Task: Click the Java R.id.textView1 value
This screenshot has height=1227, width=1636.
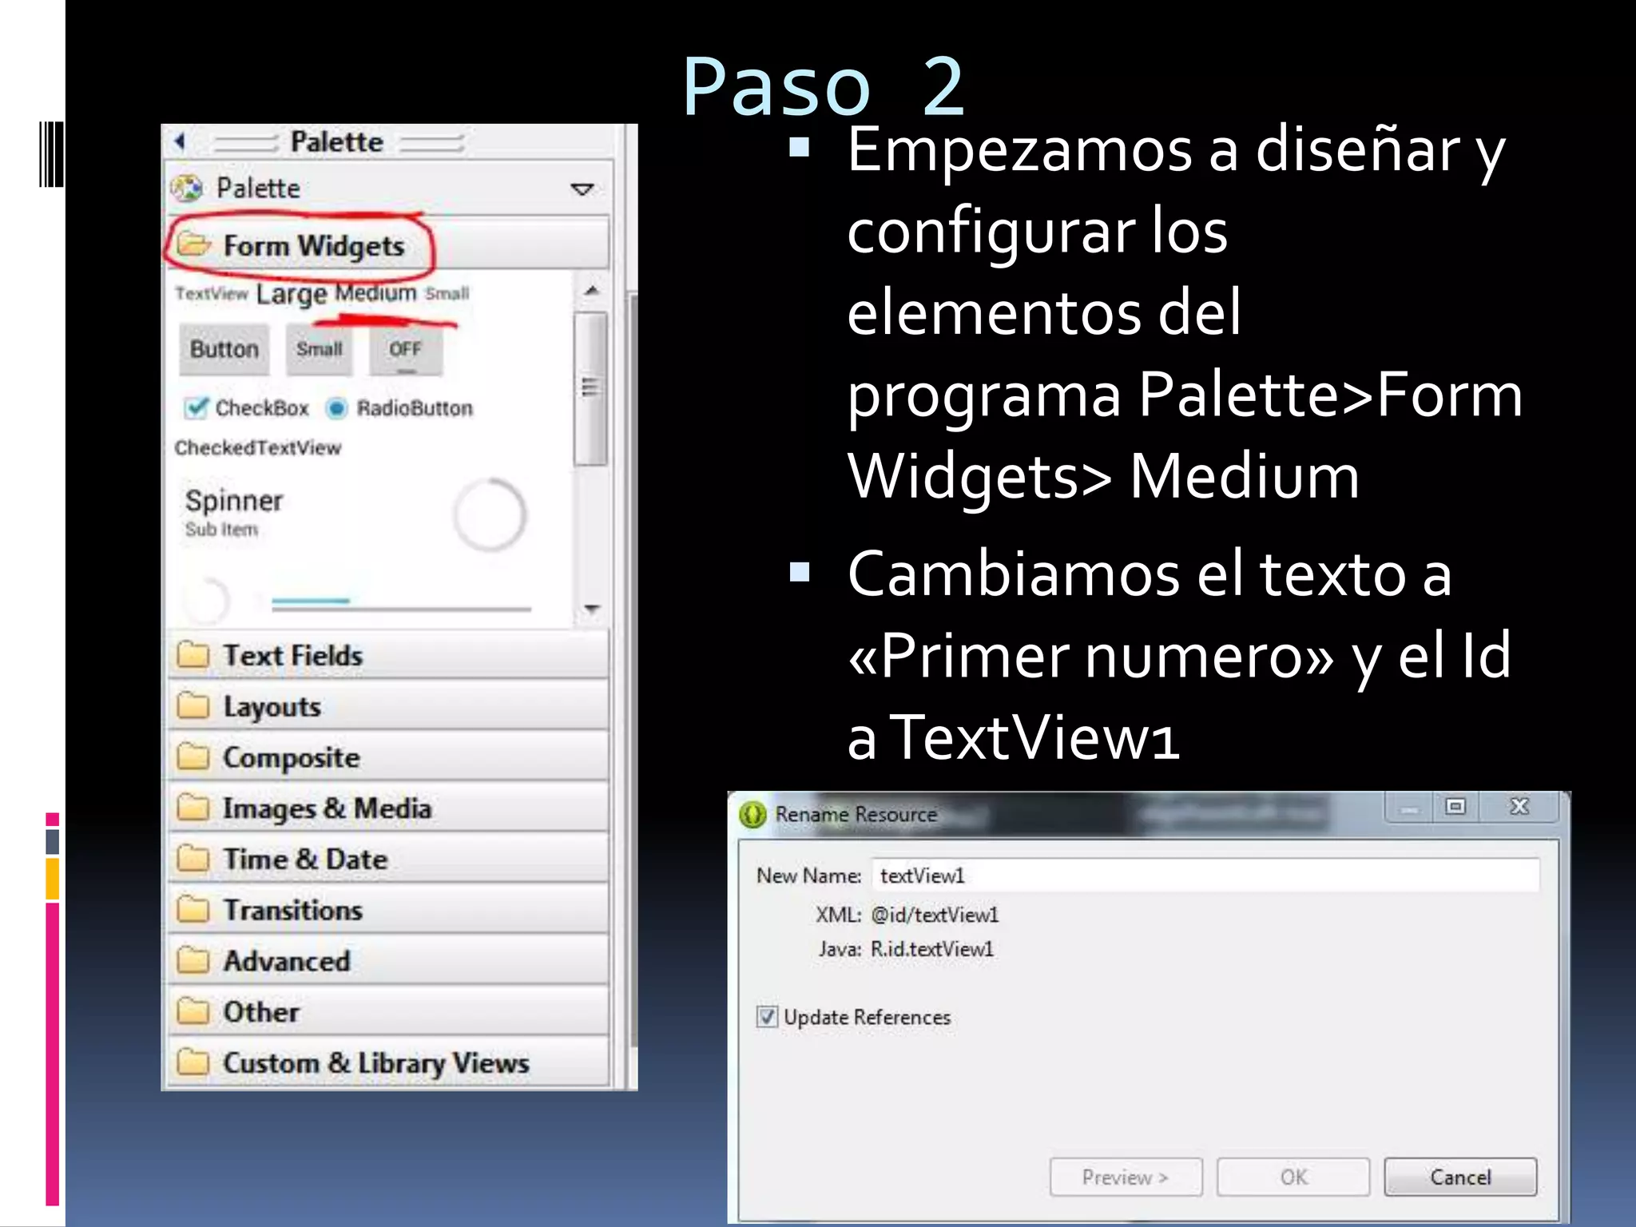Action: (x=932, y=949)
